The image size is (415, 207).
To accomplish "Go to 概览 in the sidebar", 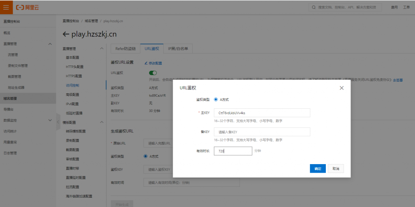I will [x=7, y=33].
